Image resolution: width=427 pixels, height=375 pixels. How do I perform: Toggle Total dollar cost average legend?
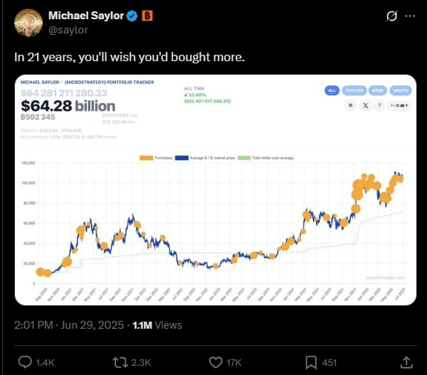[x=247, y=157]
